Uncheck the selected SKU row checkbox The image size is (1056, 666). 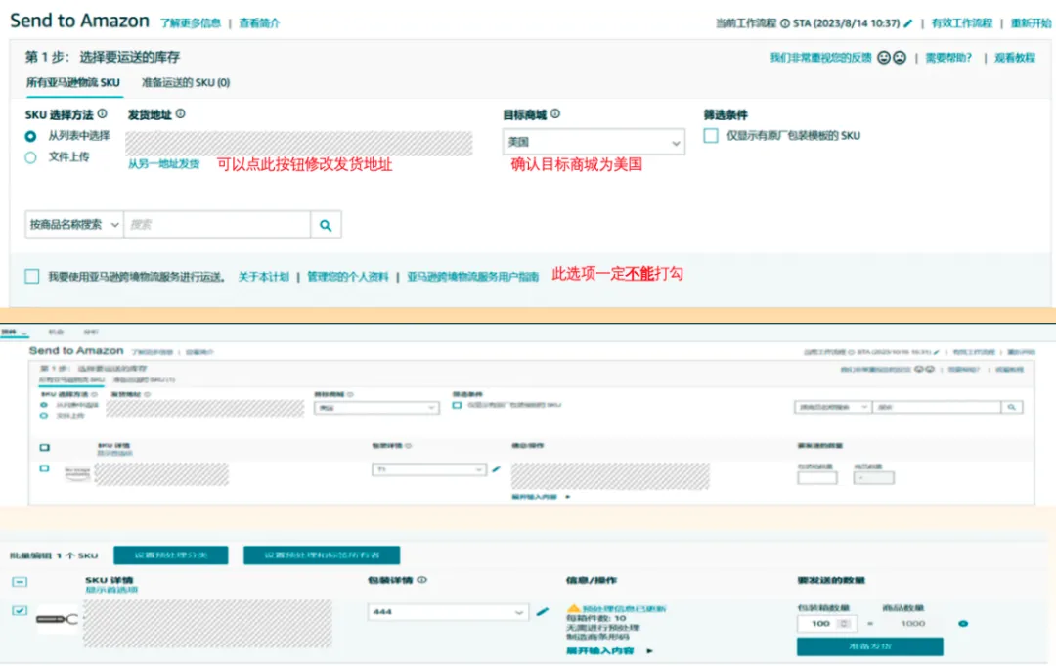pyautogui.click(x=20, y=611)
